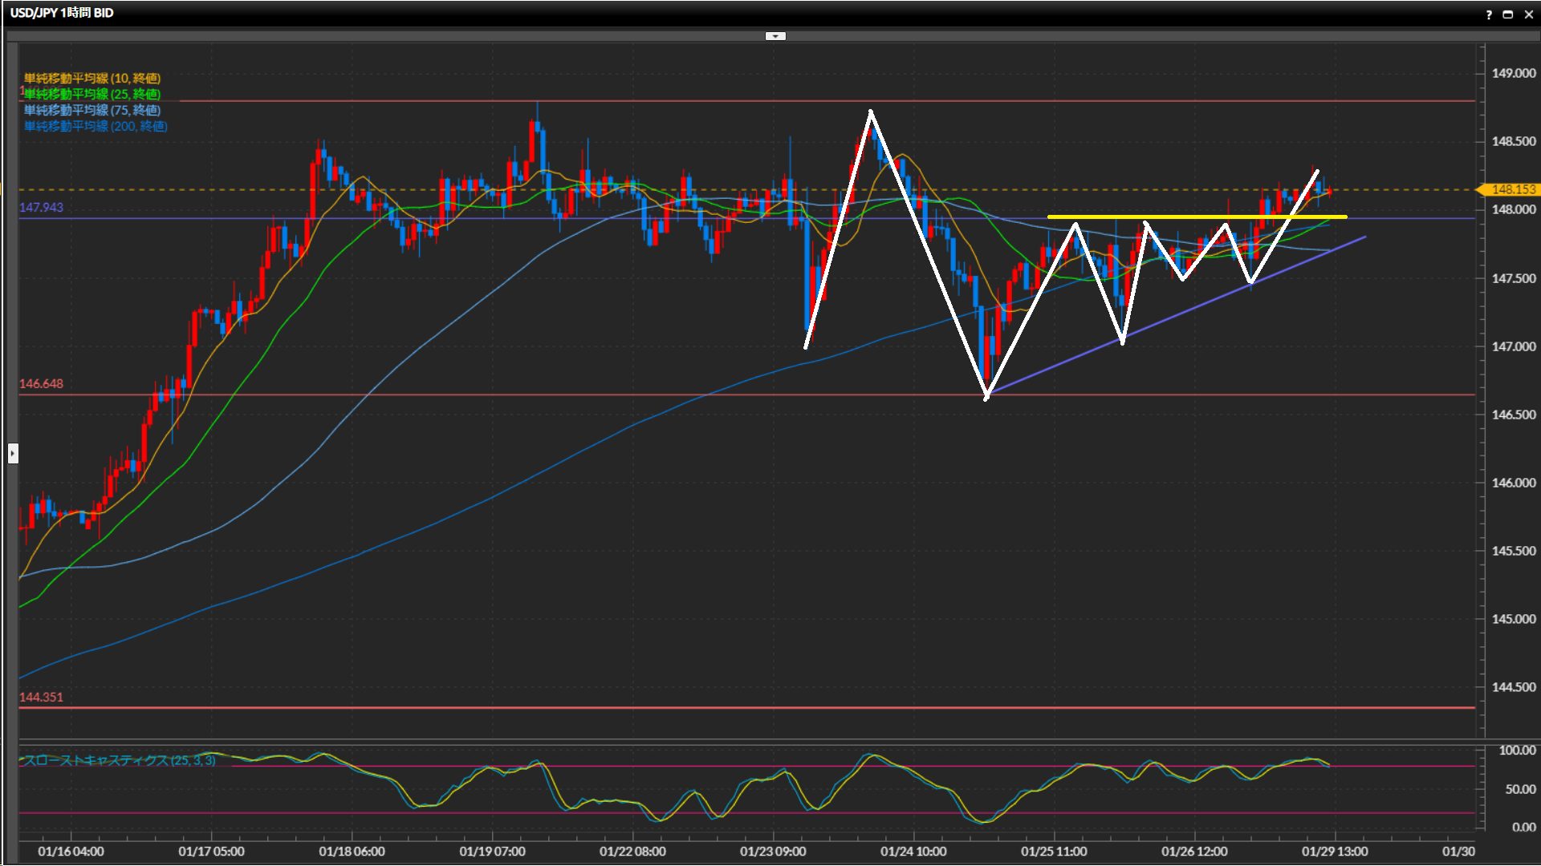This screenshot has height=866, width=1541.
Task: Click the USD/JPY 1時間 BID title
Action: click(62, 13)
